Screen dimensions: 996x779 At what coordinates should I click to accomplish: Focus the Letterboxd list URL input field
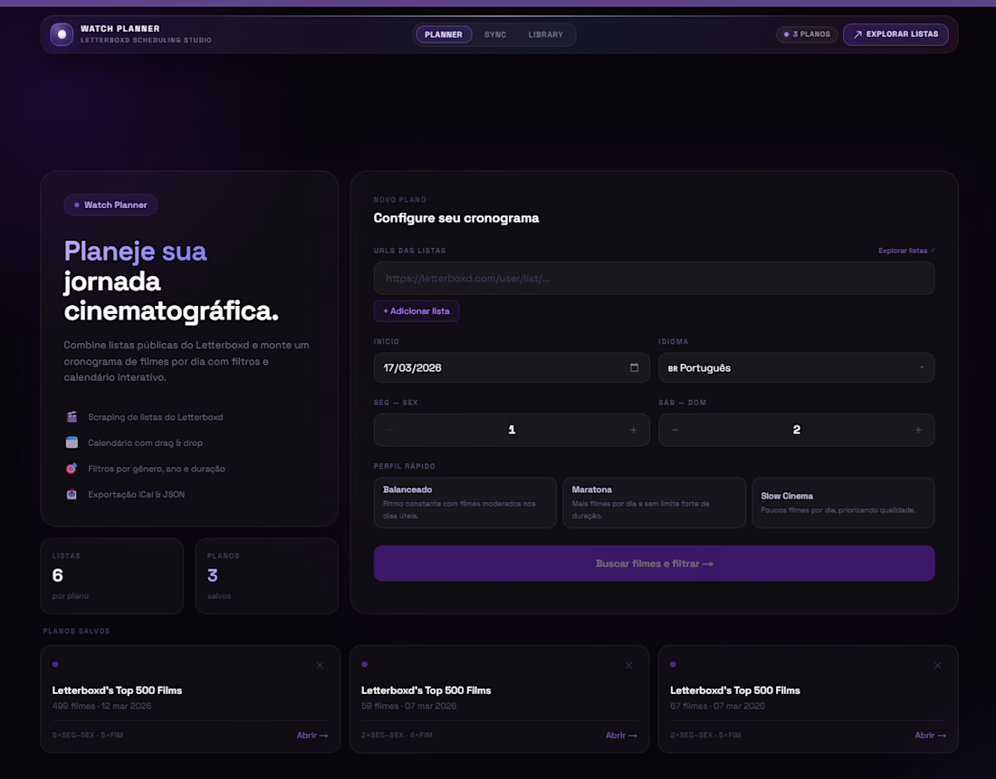click(654, 279)
